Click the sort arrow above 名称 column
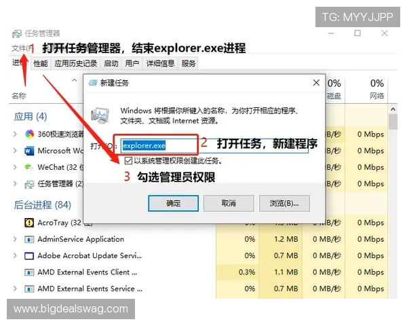Viewport: 407px width, 326px height. (x=74, y=80)
